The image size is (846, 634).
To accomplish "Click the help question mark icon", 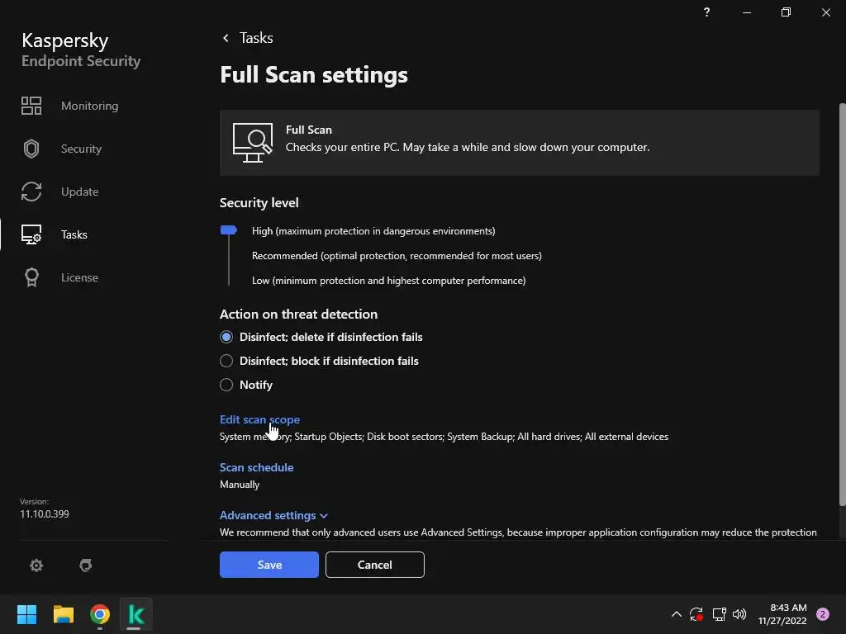I will pos(707,12).
